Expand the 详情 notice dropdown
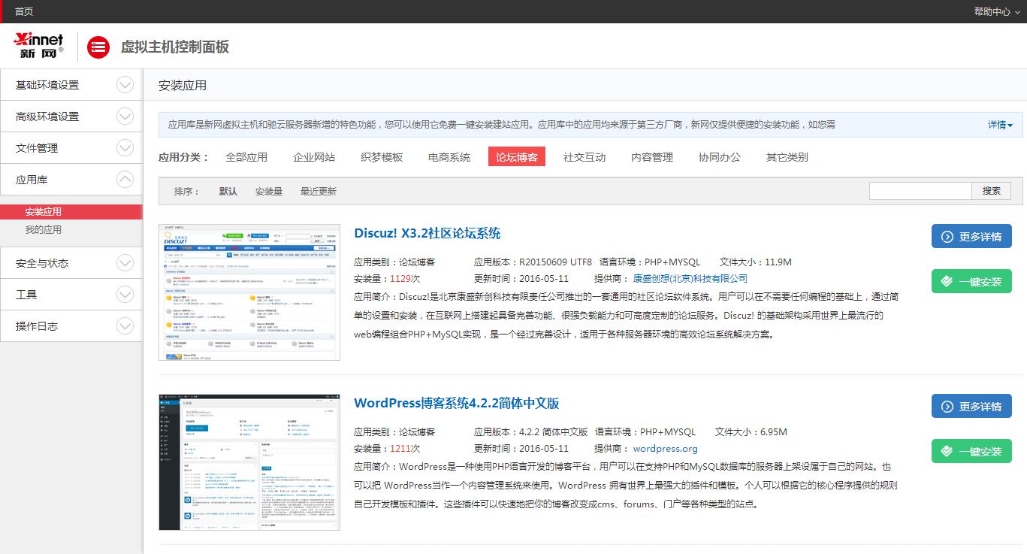The width and height of the screenshot is (1027, 554). (999, 124)
